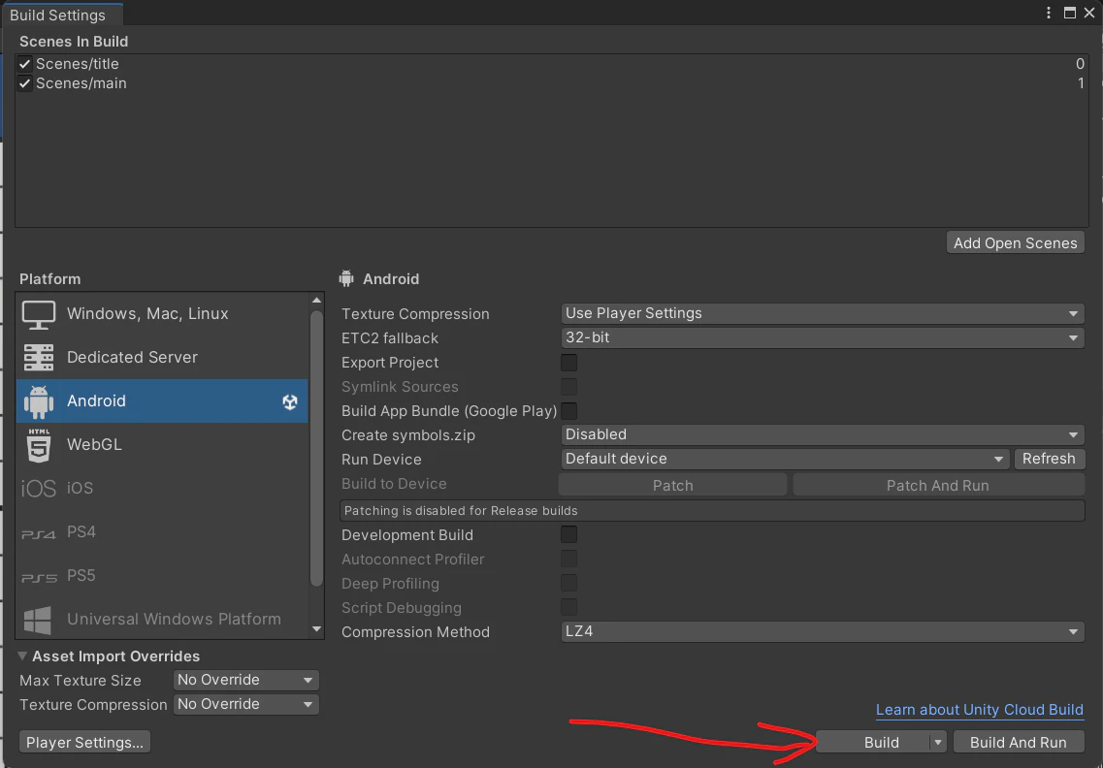Viewport: 1103px width, 768px height.
Task: Select the Scenes/main row text
Action: point(81,83)
